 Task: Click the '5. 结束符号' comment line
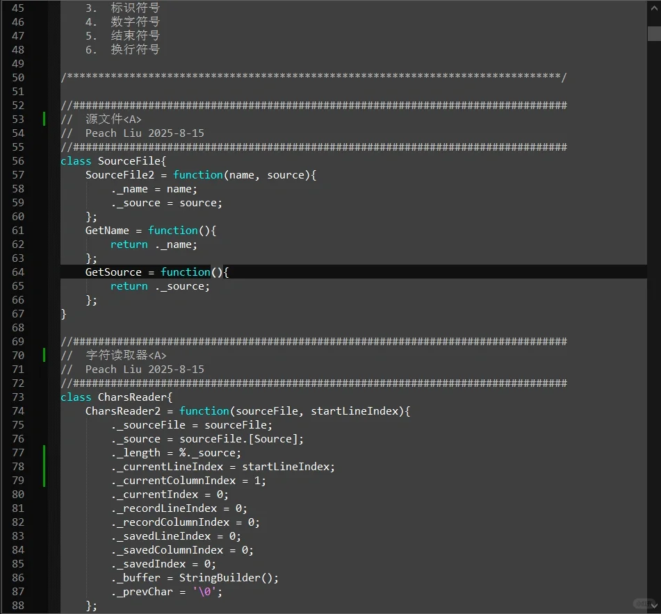(x=122, y=36)
